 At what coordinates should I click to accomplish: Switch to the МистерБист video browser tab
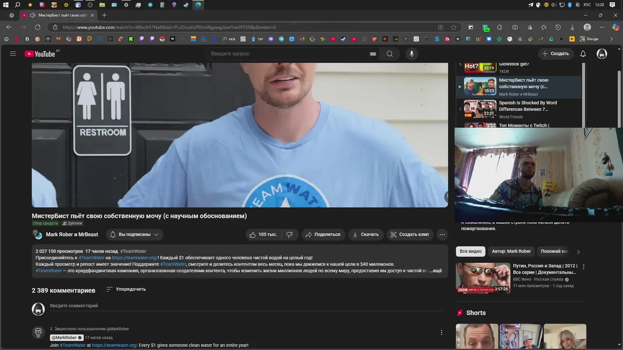(x=57, y=15)
